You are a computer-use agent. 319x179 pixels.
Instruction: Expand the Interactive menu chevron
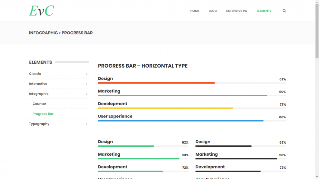click(87, 84)
